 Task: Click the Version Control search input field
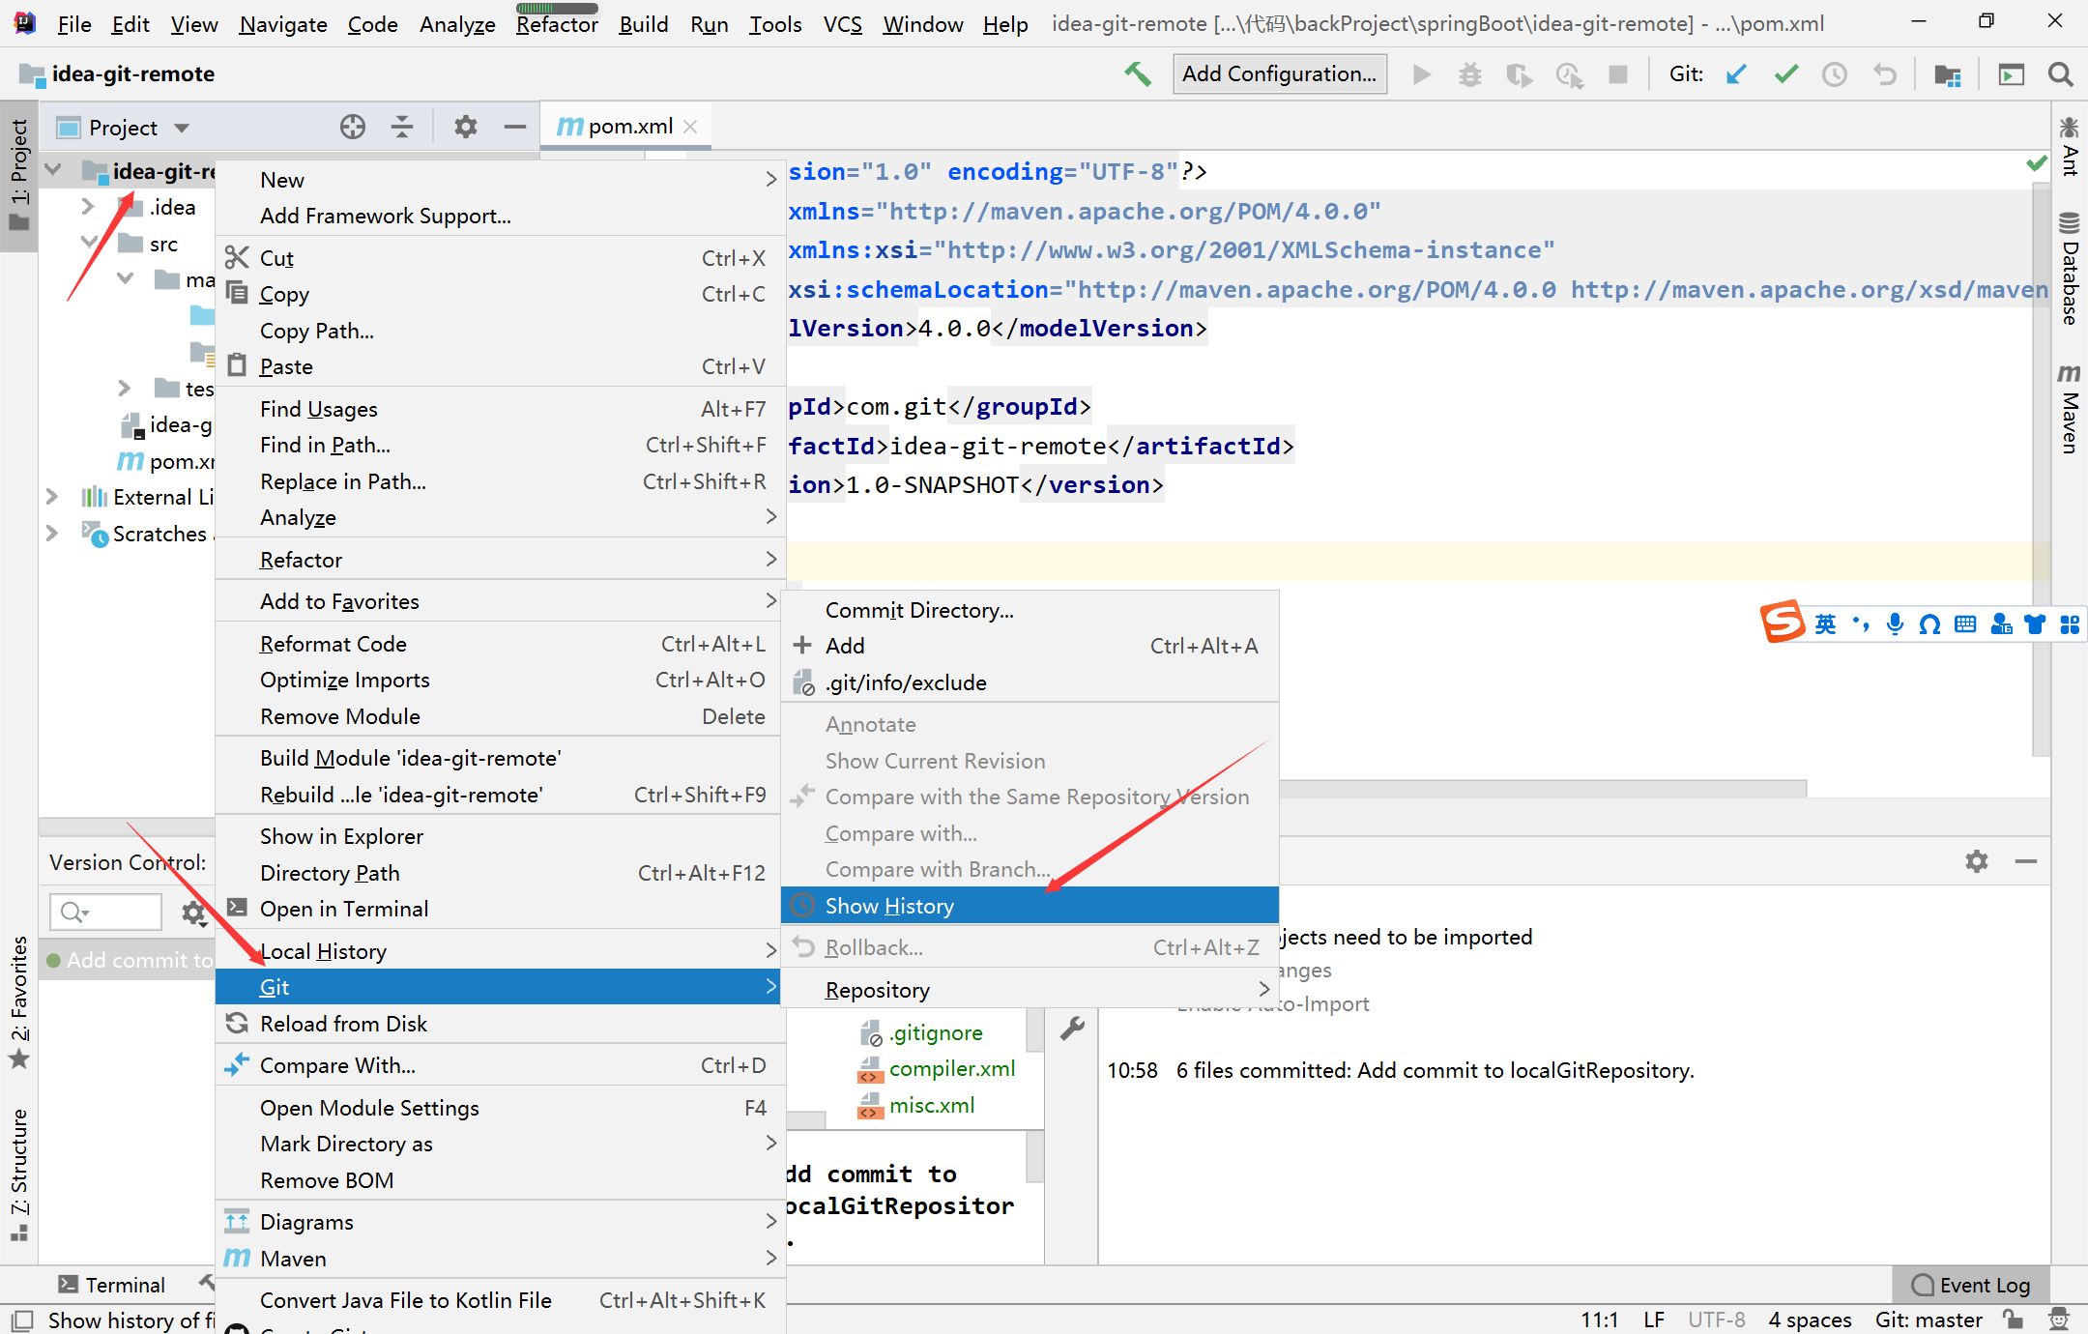coord(108,910)
